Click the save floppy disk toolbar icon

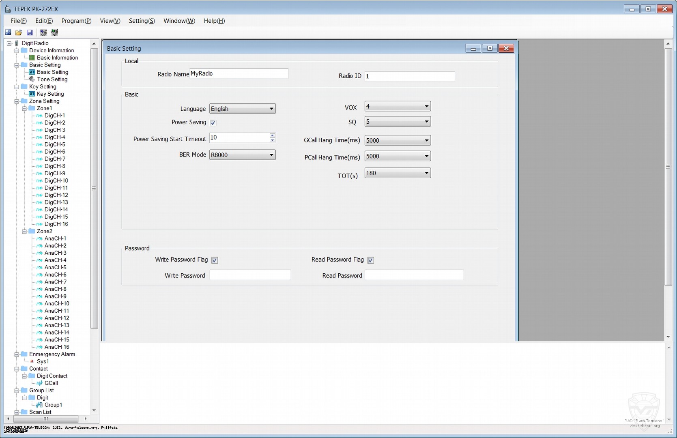coord(30,32)
